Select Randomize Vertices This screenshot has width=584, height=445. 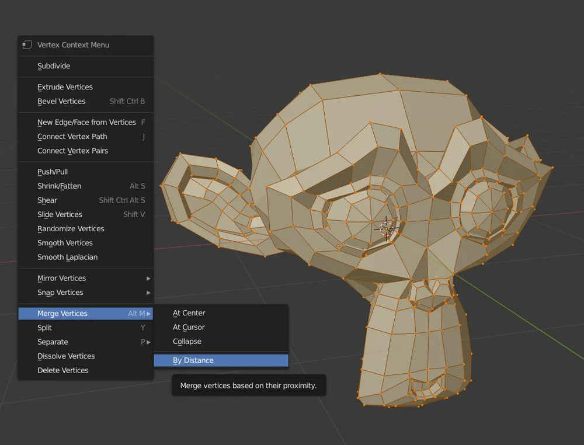pyautogui.click(x=71, y=228)
